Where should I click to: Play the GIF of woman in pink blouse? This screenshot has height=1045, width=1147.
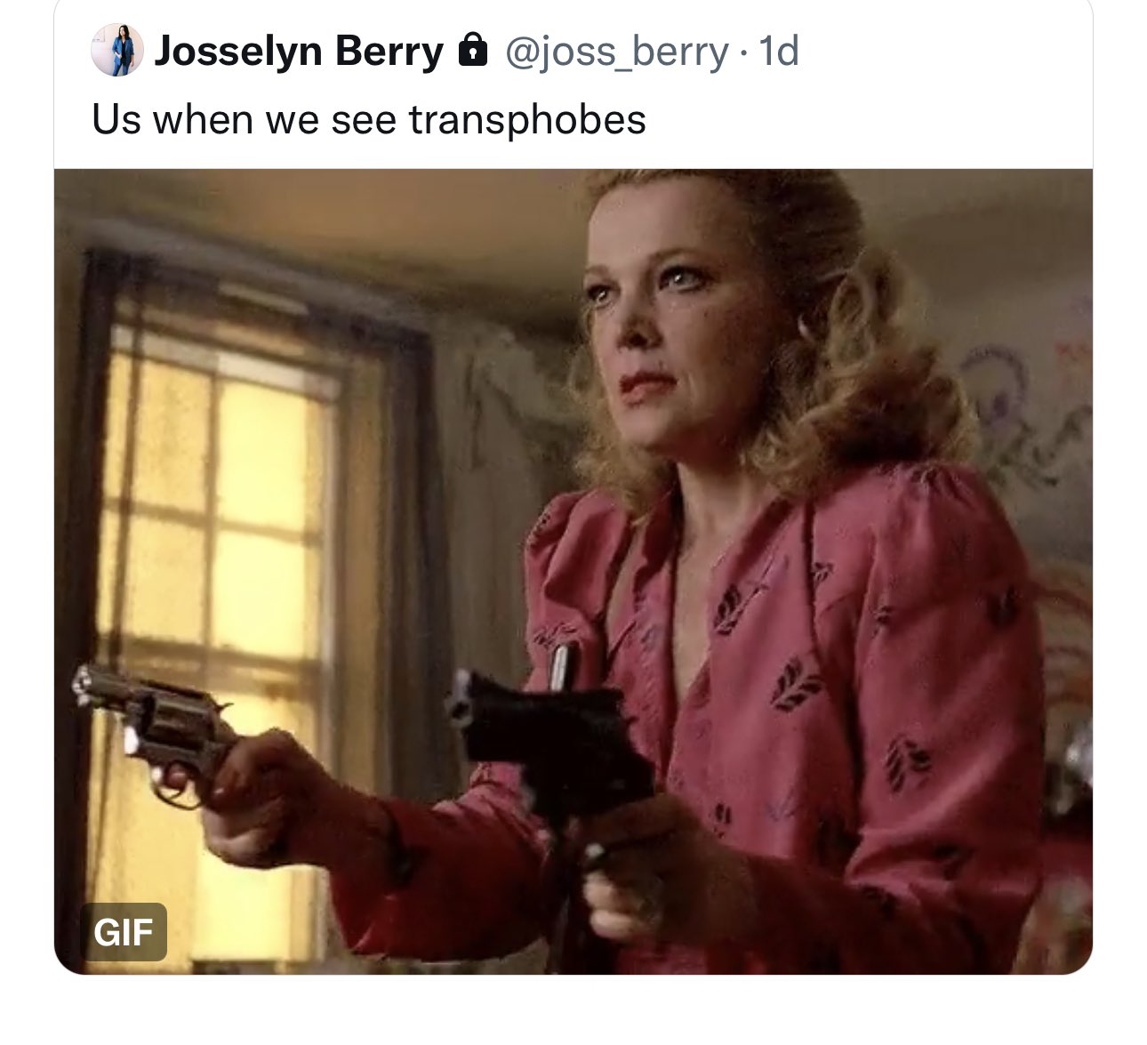573,571
